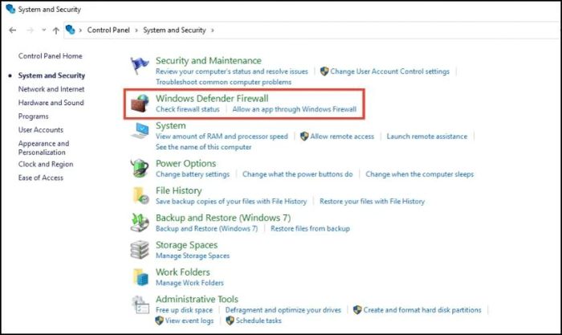Click the Work Folders icon
Viewport: 562px width, 335px height.
(x=140, y=277)
